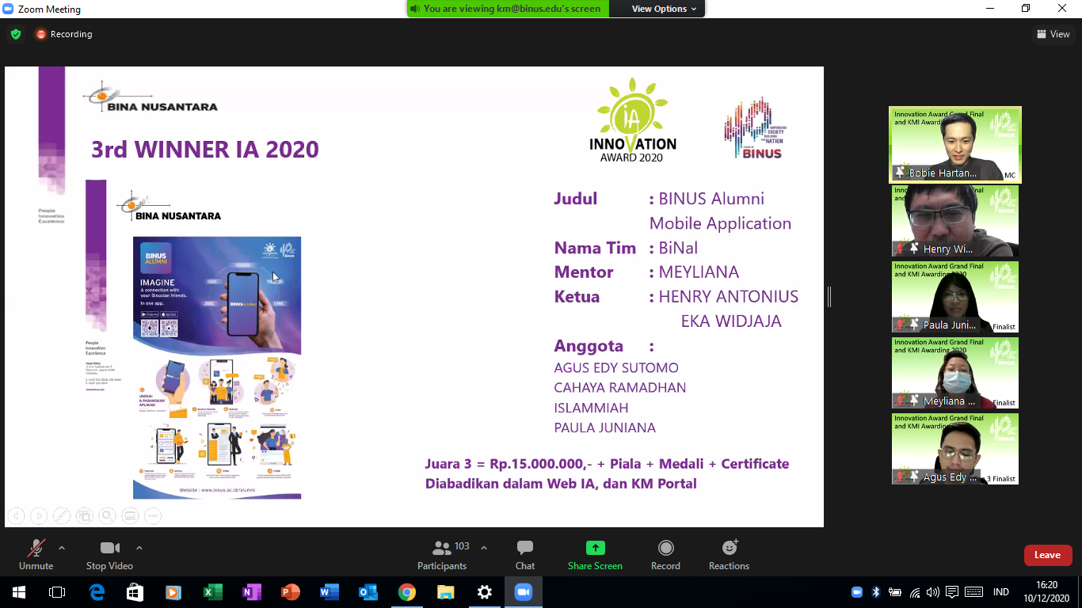Click the Wi-Fi network tray icon

point(915,592)
